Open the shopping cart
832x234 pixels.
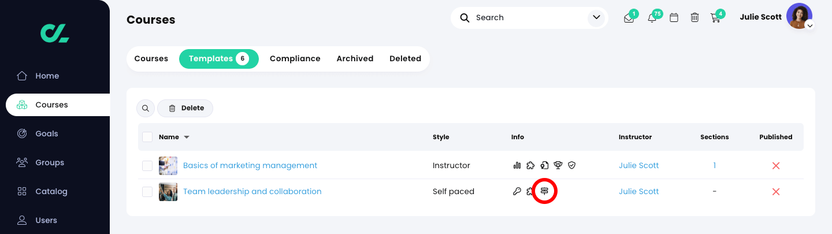715,18
